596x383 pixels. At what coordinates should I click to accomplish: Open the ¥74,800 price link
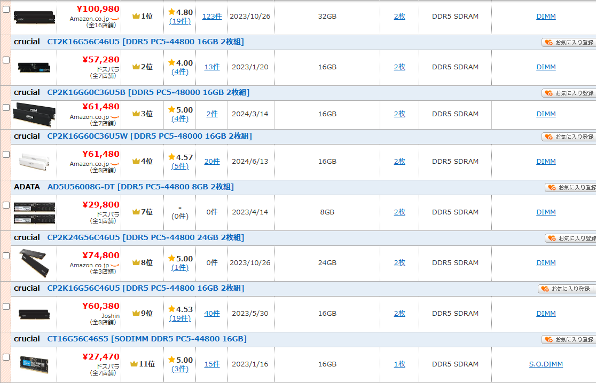point(101,256)
